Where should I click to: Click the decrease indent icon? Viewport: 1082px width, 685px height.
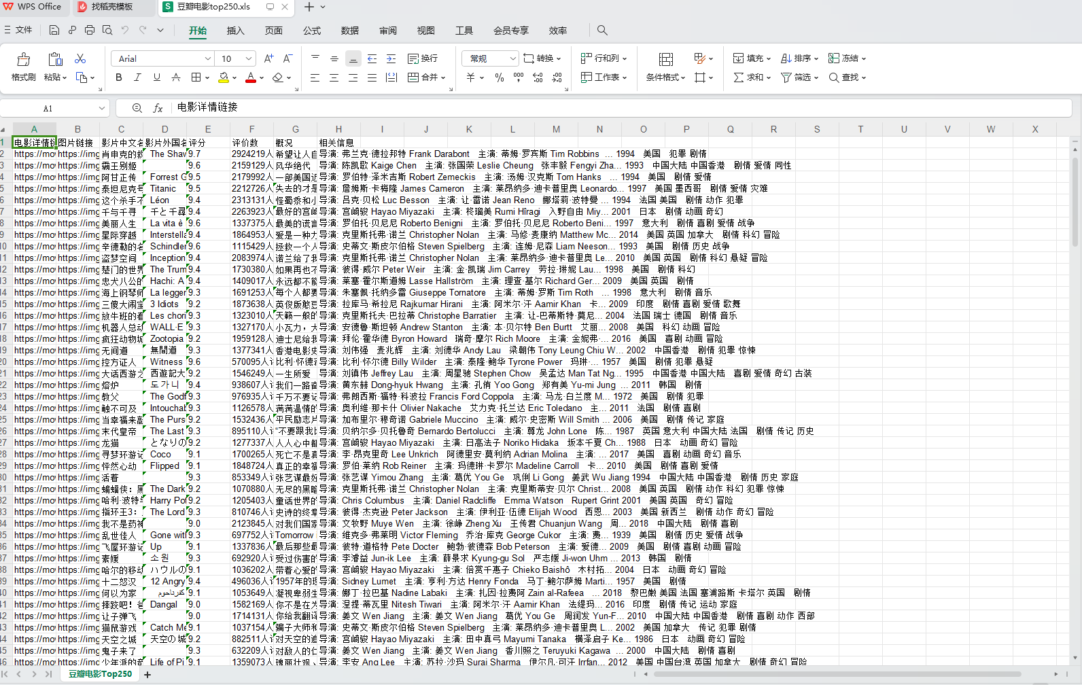372,58
